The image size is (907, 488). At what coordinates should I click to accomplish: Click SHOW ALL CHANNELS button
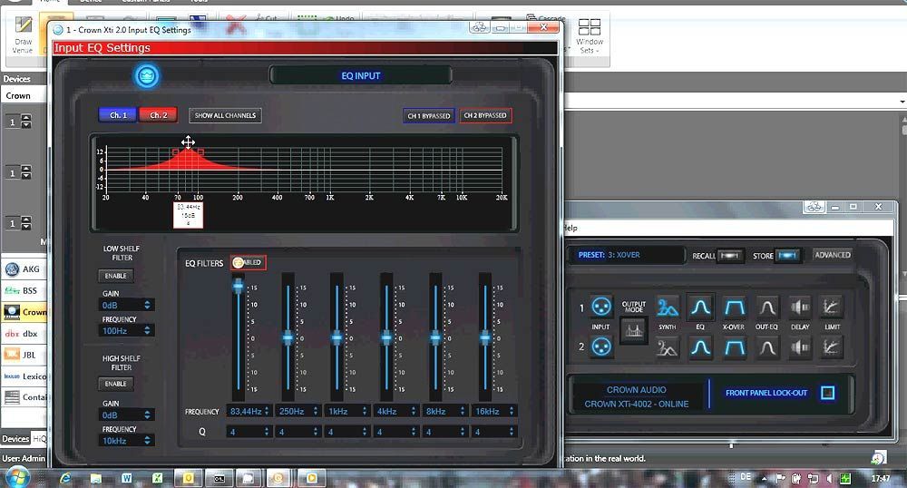225,115
